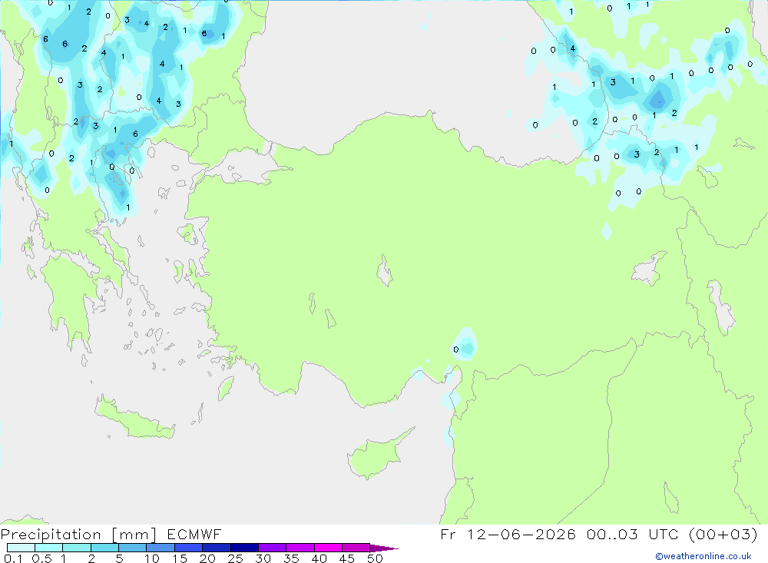This screenshot has height=563, width=768.
Task: Click the 20–25 mm legend color swatch
Action: coord(216,548)
